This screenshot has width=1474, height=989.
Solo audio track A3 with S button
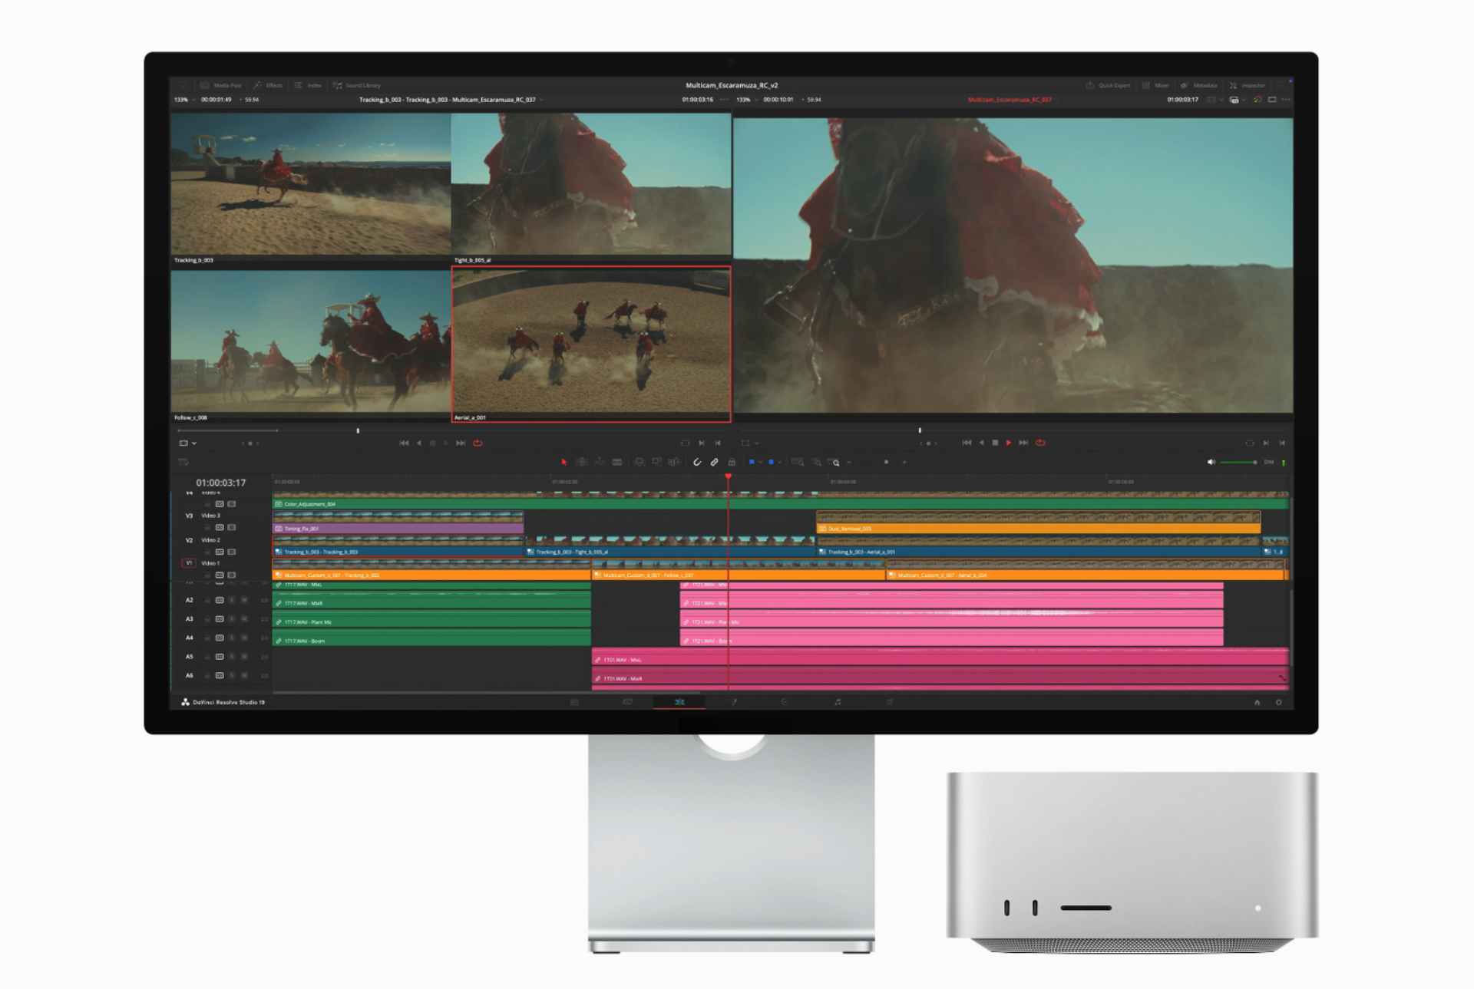[x=232, y=618]
